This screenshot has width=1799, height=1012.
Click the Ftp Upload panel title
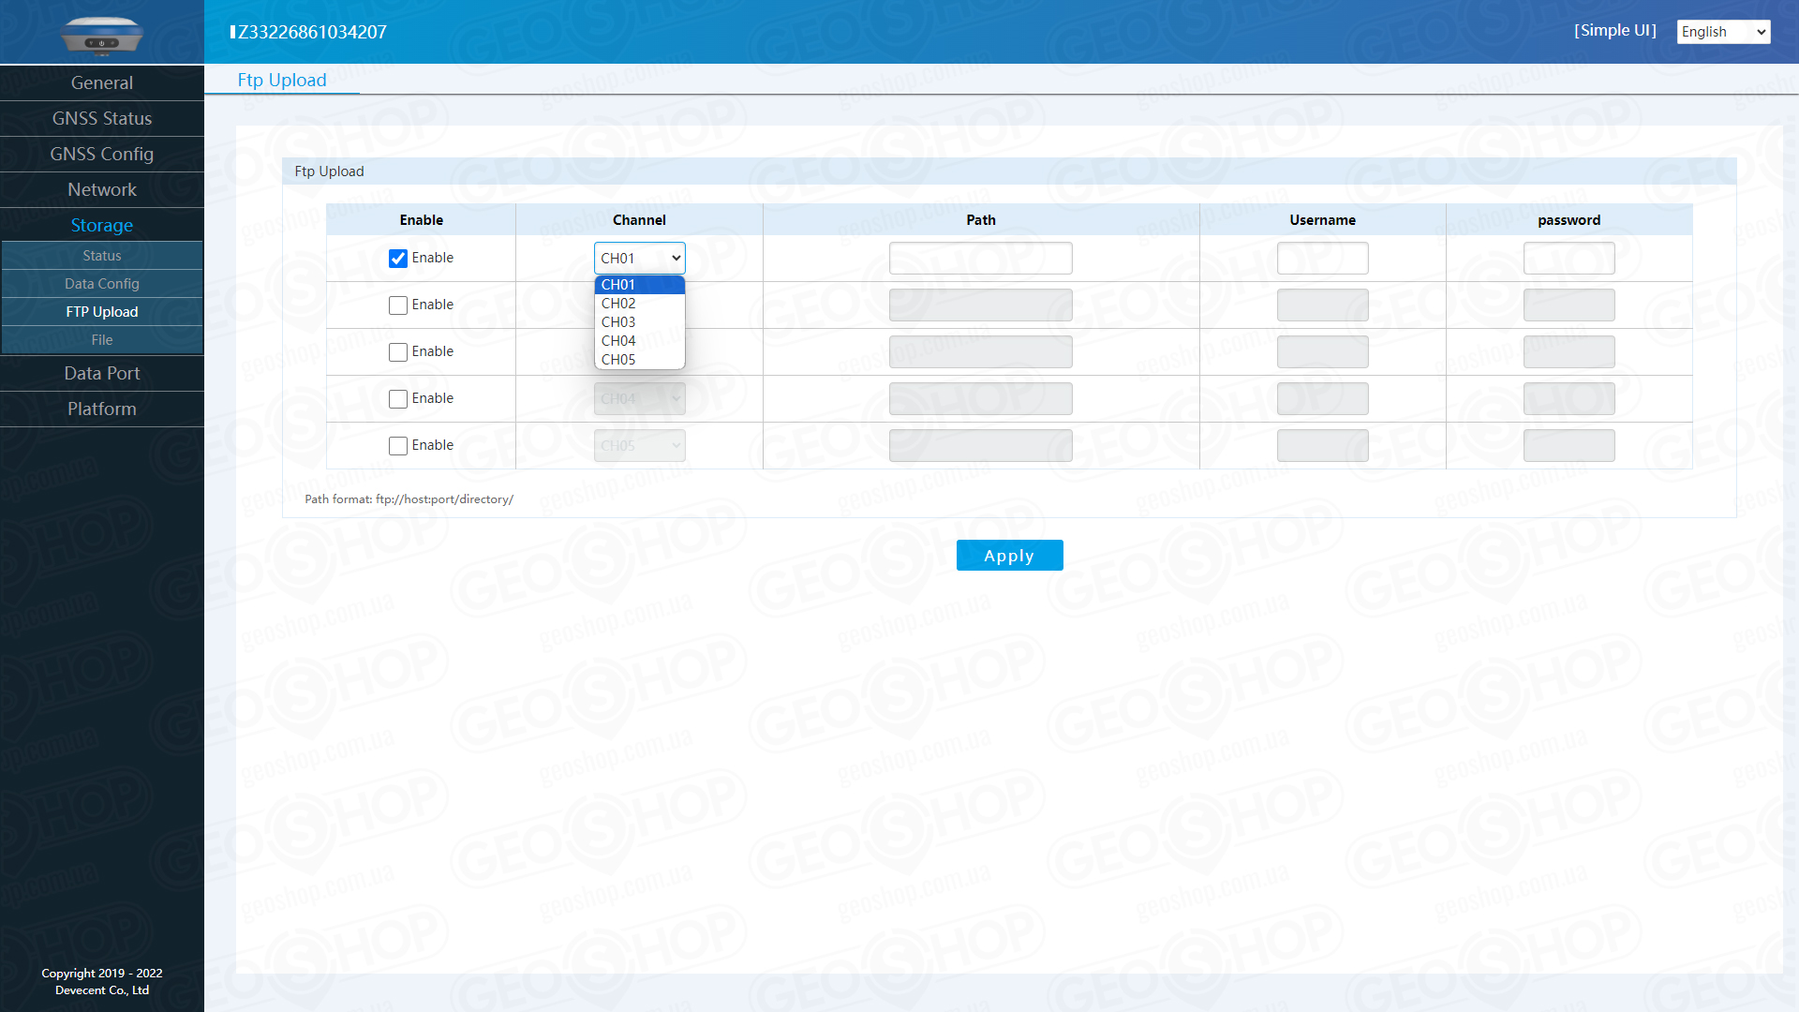(329, 171)
